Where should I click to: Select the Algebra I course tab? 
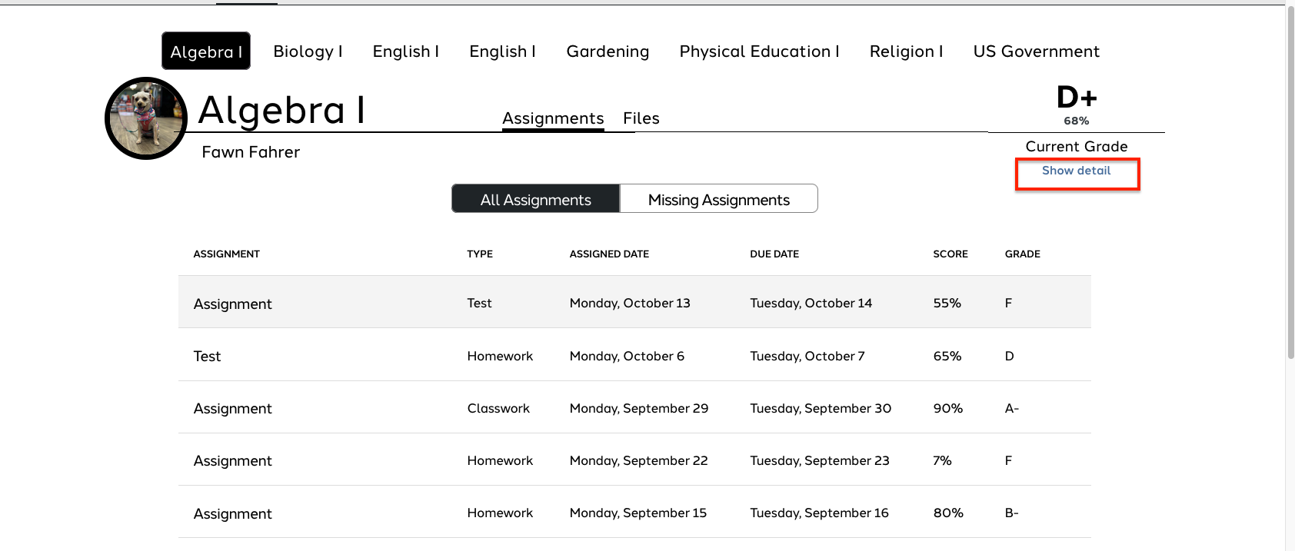pyautogui.click(x=206, y=51)
